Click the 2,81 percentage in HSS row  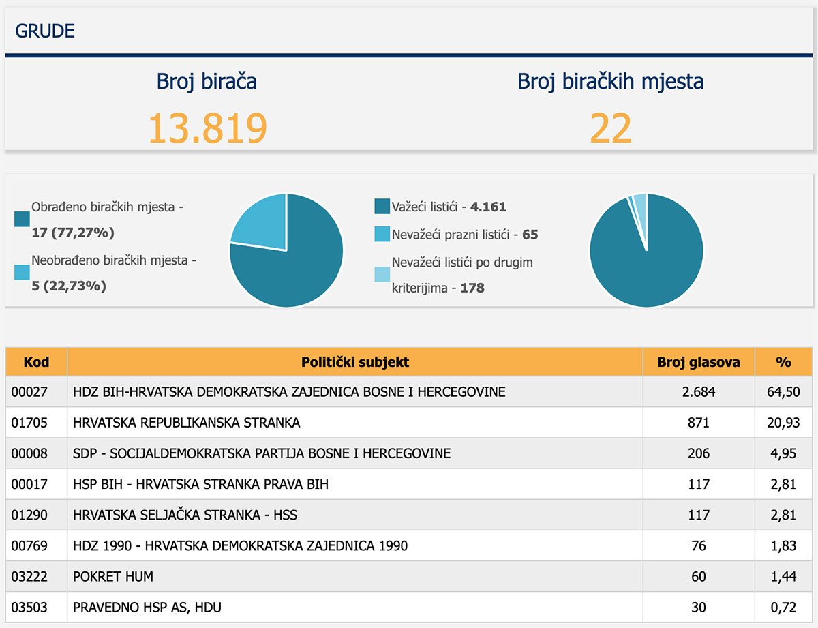tap(784, 515)
